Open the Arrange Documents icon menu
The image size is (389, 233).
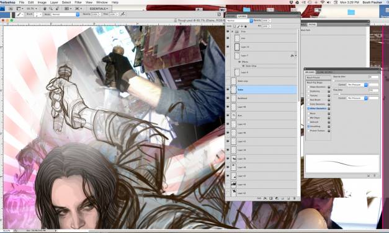coord(68,9)
